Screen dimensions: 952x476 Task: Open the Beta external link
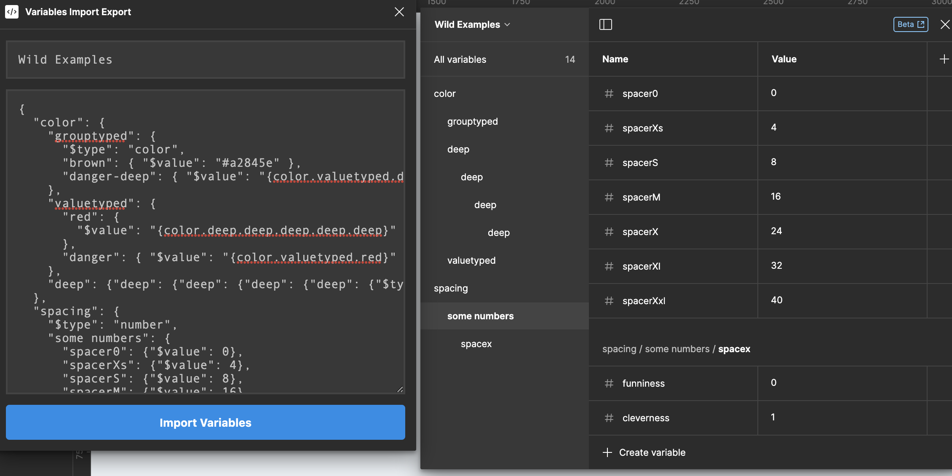[x=911, y=24]
